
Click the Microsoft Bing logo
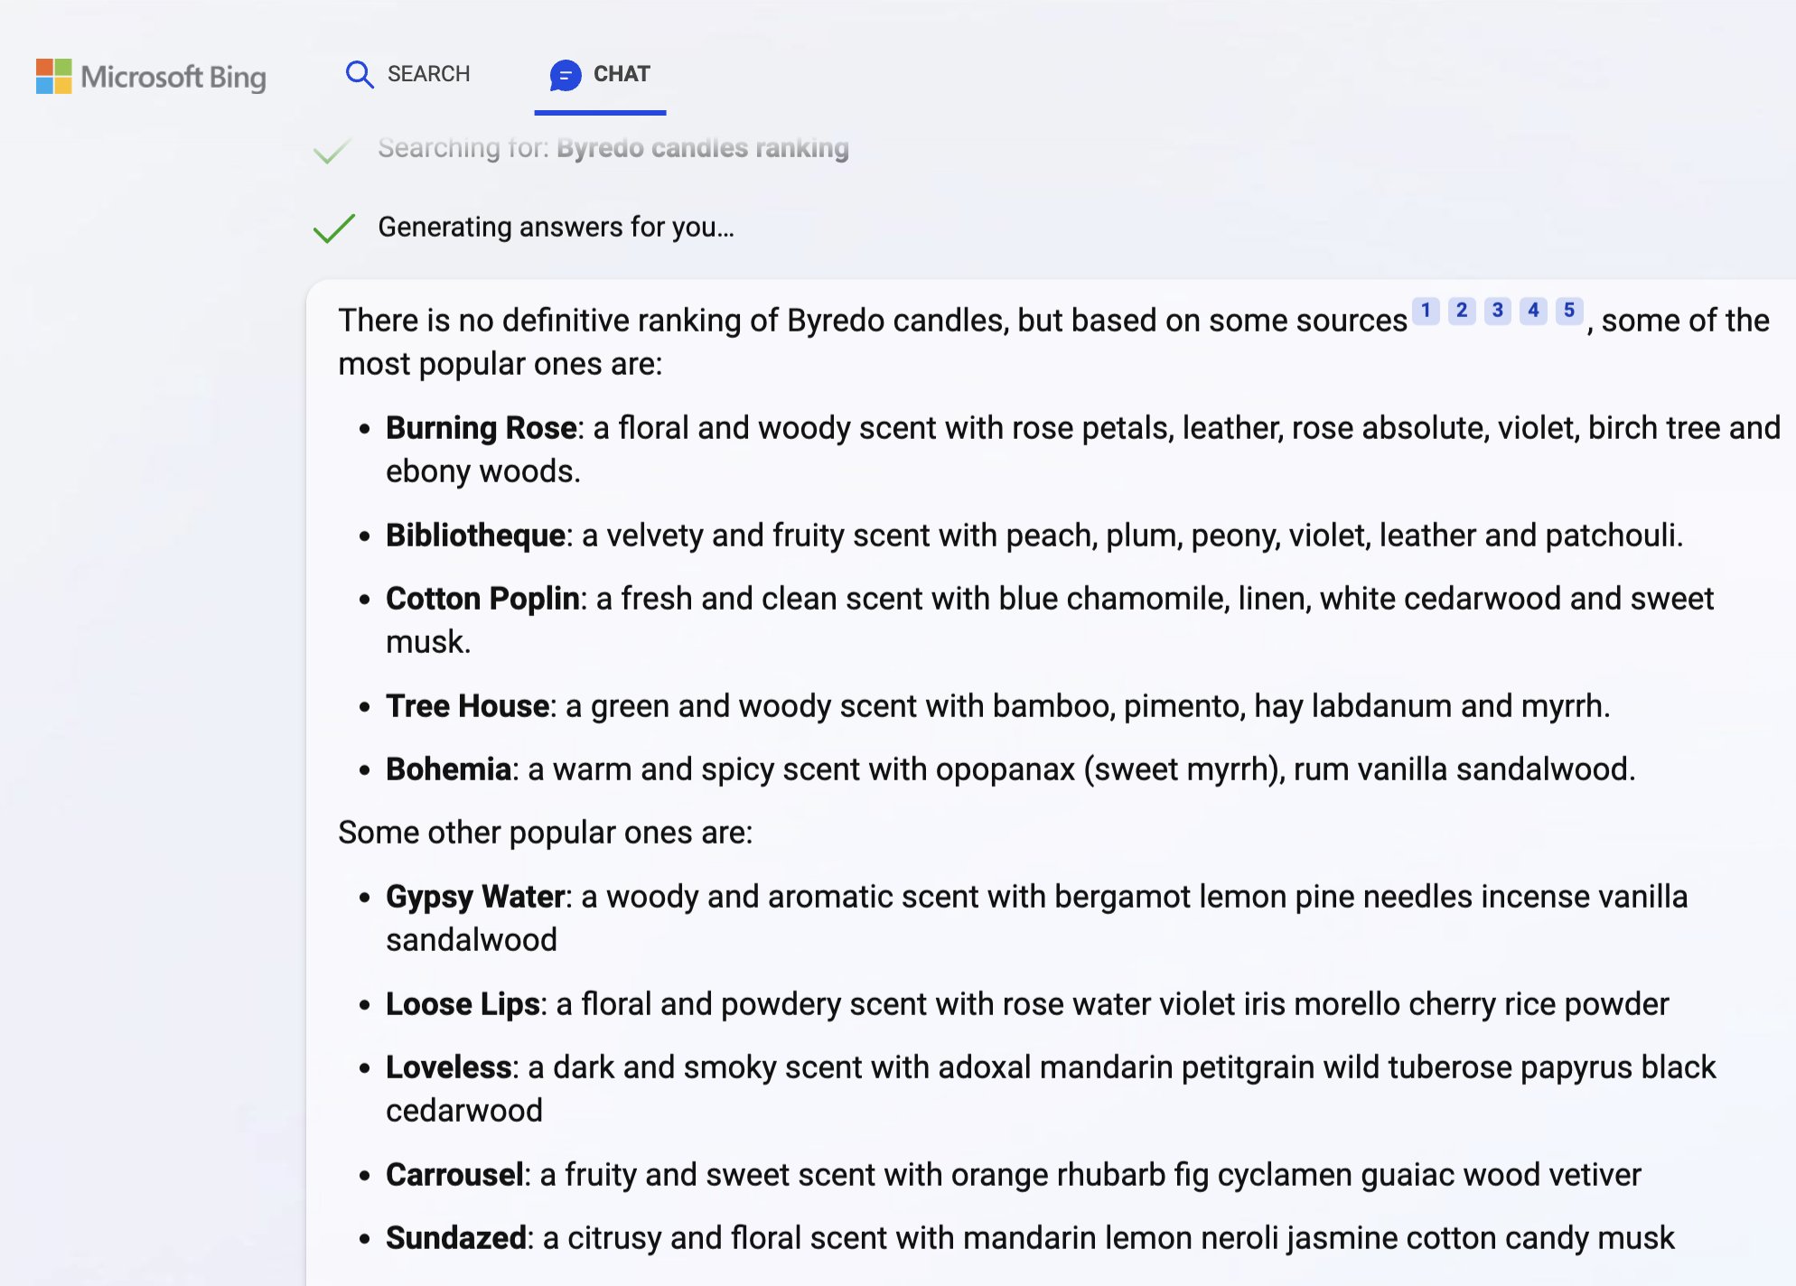[x=151, y=77]
